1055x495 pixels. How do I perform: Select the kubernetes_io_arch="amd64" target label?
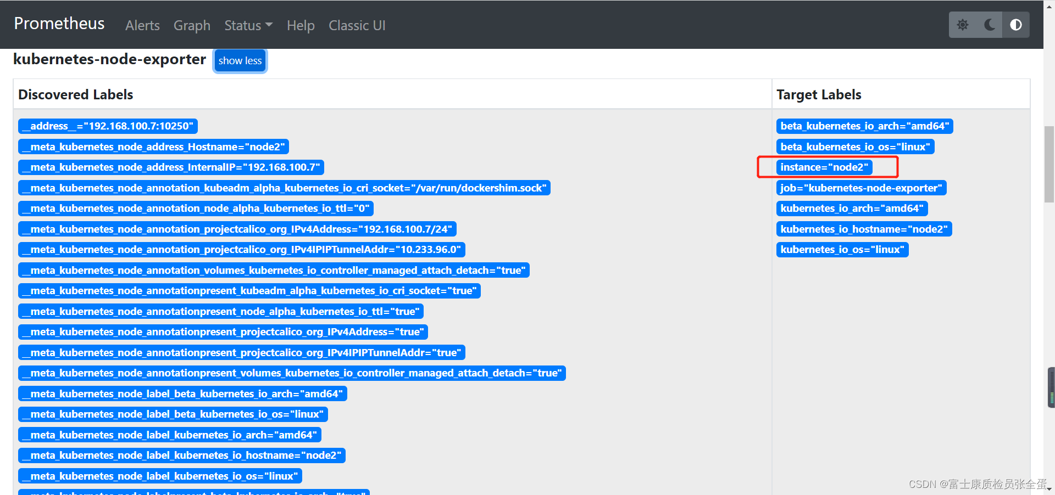[852, 209]
